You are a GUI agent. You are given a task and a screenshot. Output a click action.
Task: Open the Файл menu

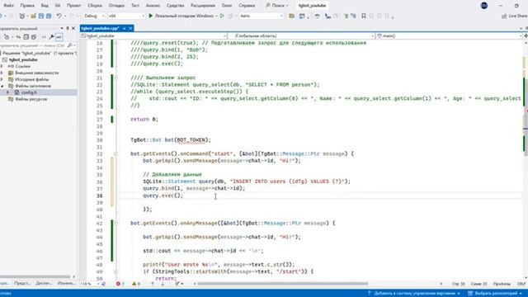tap(8, 6)
